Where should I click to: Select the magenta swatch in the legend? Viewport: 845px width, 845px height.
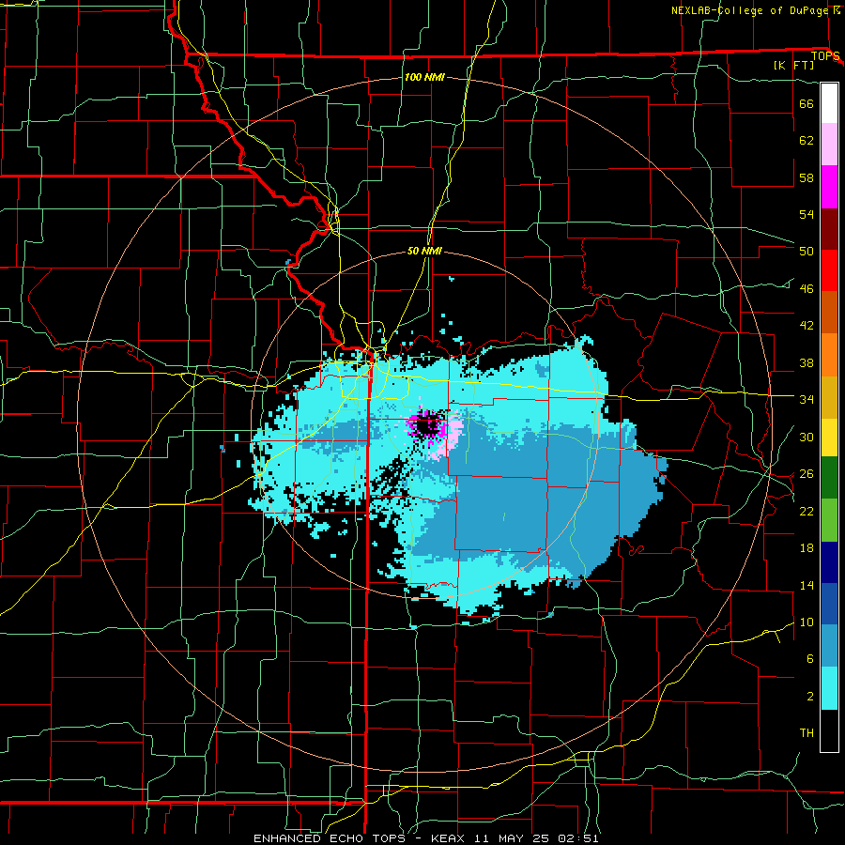coord(829,187)
